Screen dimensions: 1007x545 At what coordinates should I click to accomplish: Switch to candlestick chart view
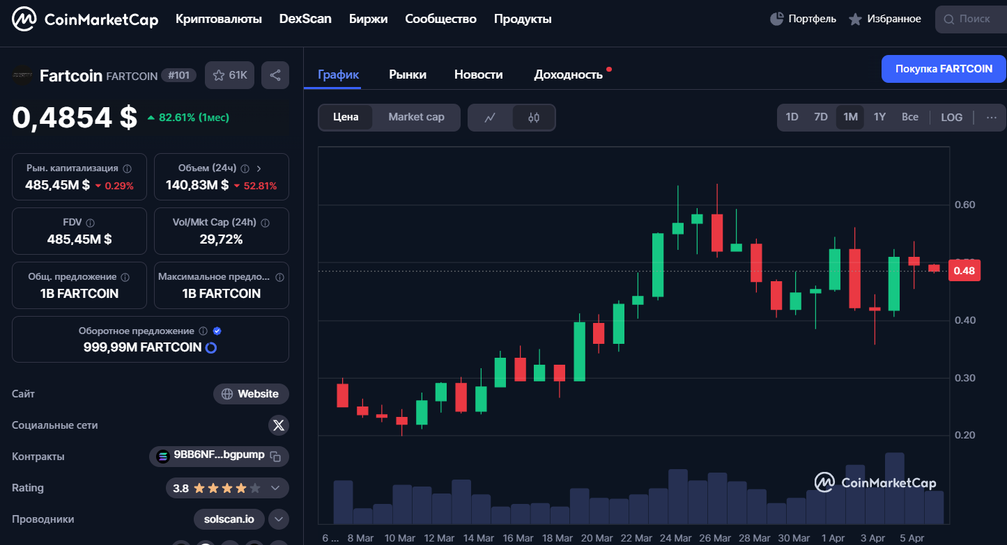pos(534,118)
